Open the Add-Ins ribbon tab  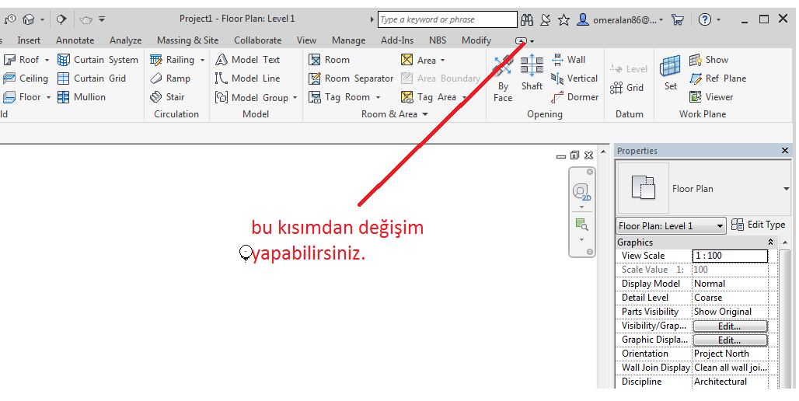(x=397, y=40)
